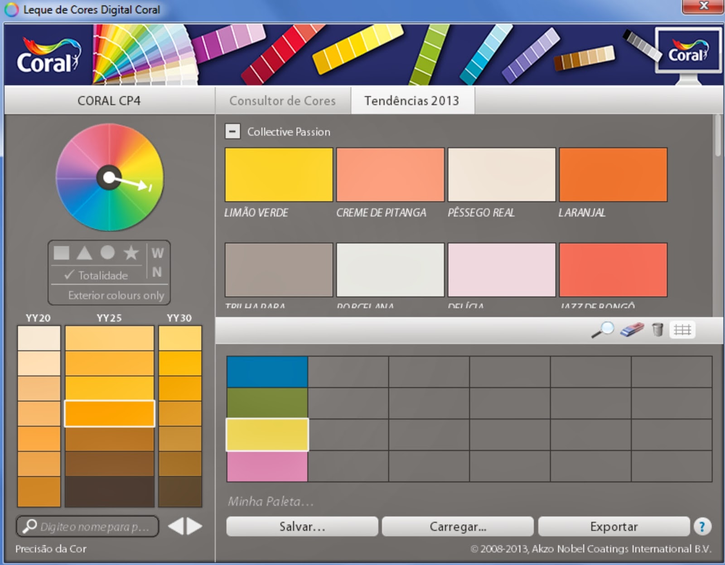Select the highlighted orange swatch in YY25 column
Screen dimensions: 725x565
coord(109,413)
